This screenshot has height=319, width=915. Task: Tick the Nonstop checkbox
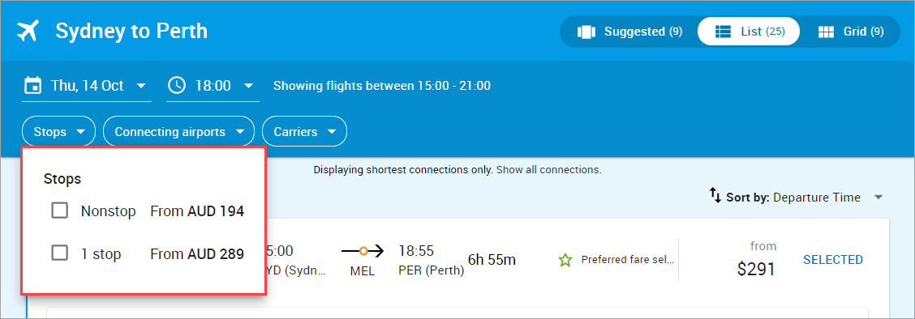point(59,211)
